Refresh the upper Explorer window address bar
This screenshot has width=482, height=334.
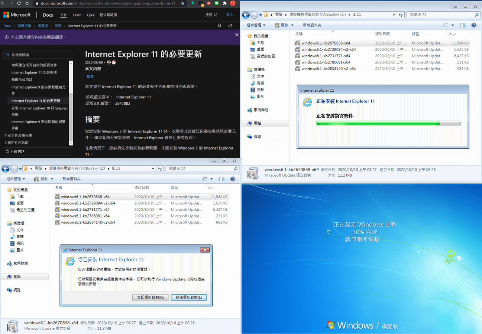coord(401,15)
